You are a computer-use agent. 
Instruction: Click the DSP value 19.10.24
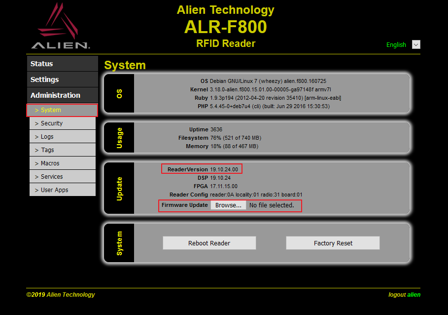pyautogui.click(x=220, y=178)
